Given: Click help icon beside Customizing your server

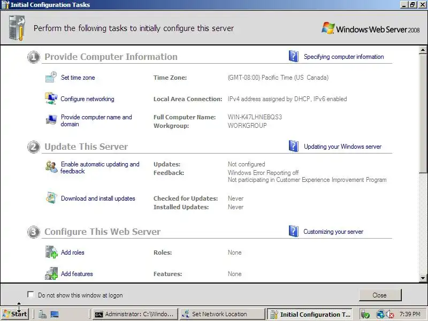Looking at the screenshot, I should pyautogui.click(x=293, y=231).
